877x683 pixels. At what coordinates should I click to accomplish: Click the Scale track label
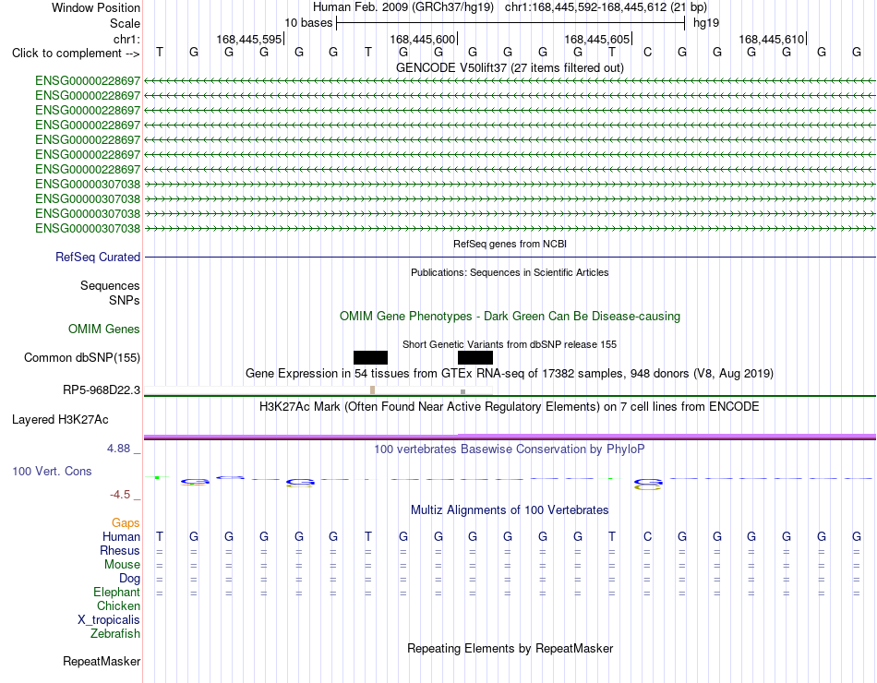click(125, 23)
